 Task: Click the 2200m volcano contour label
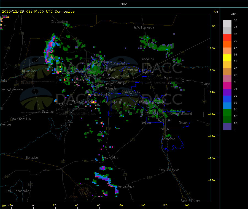click(x=73, y=197)
